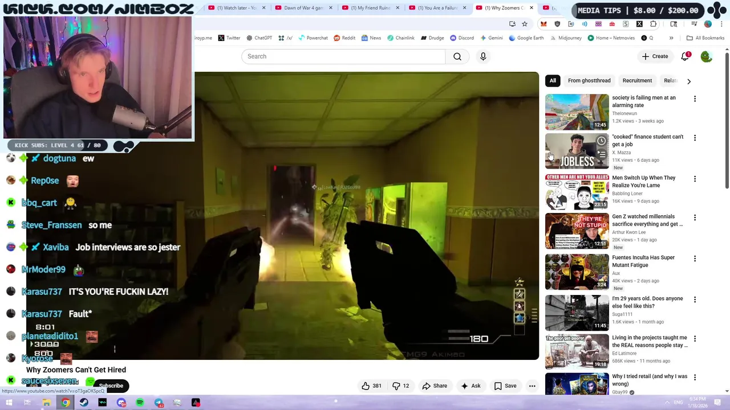The width and height of the screenshot is (730, 410).
Task: Open File Explorer from the taskbar
Action: 47,403
